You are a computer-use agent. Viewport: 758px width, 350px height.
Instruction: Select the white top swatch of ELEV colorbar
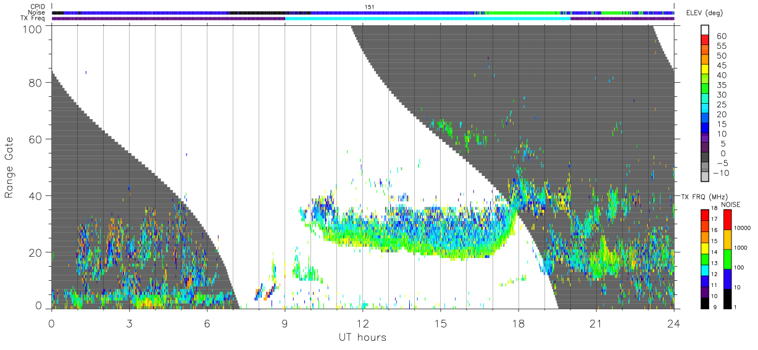706,28
